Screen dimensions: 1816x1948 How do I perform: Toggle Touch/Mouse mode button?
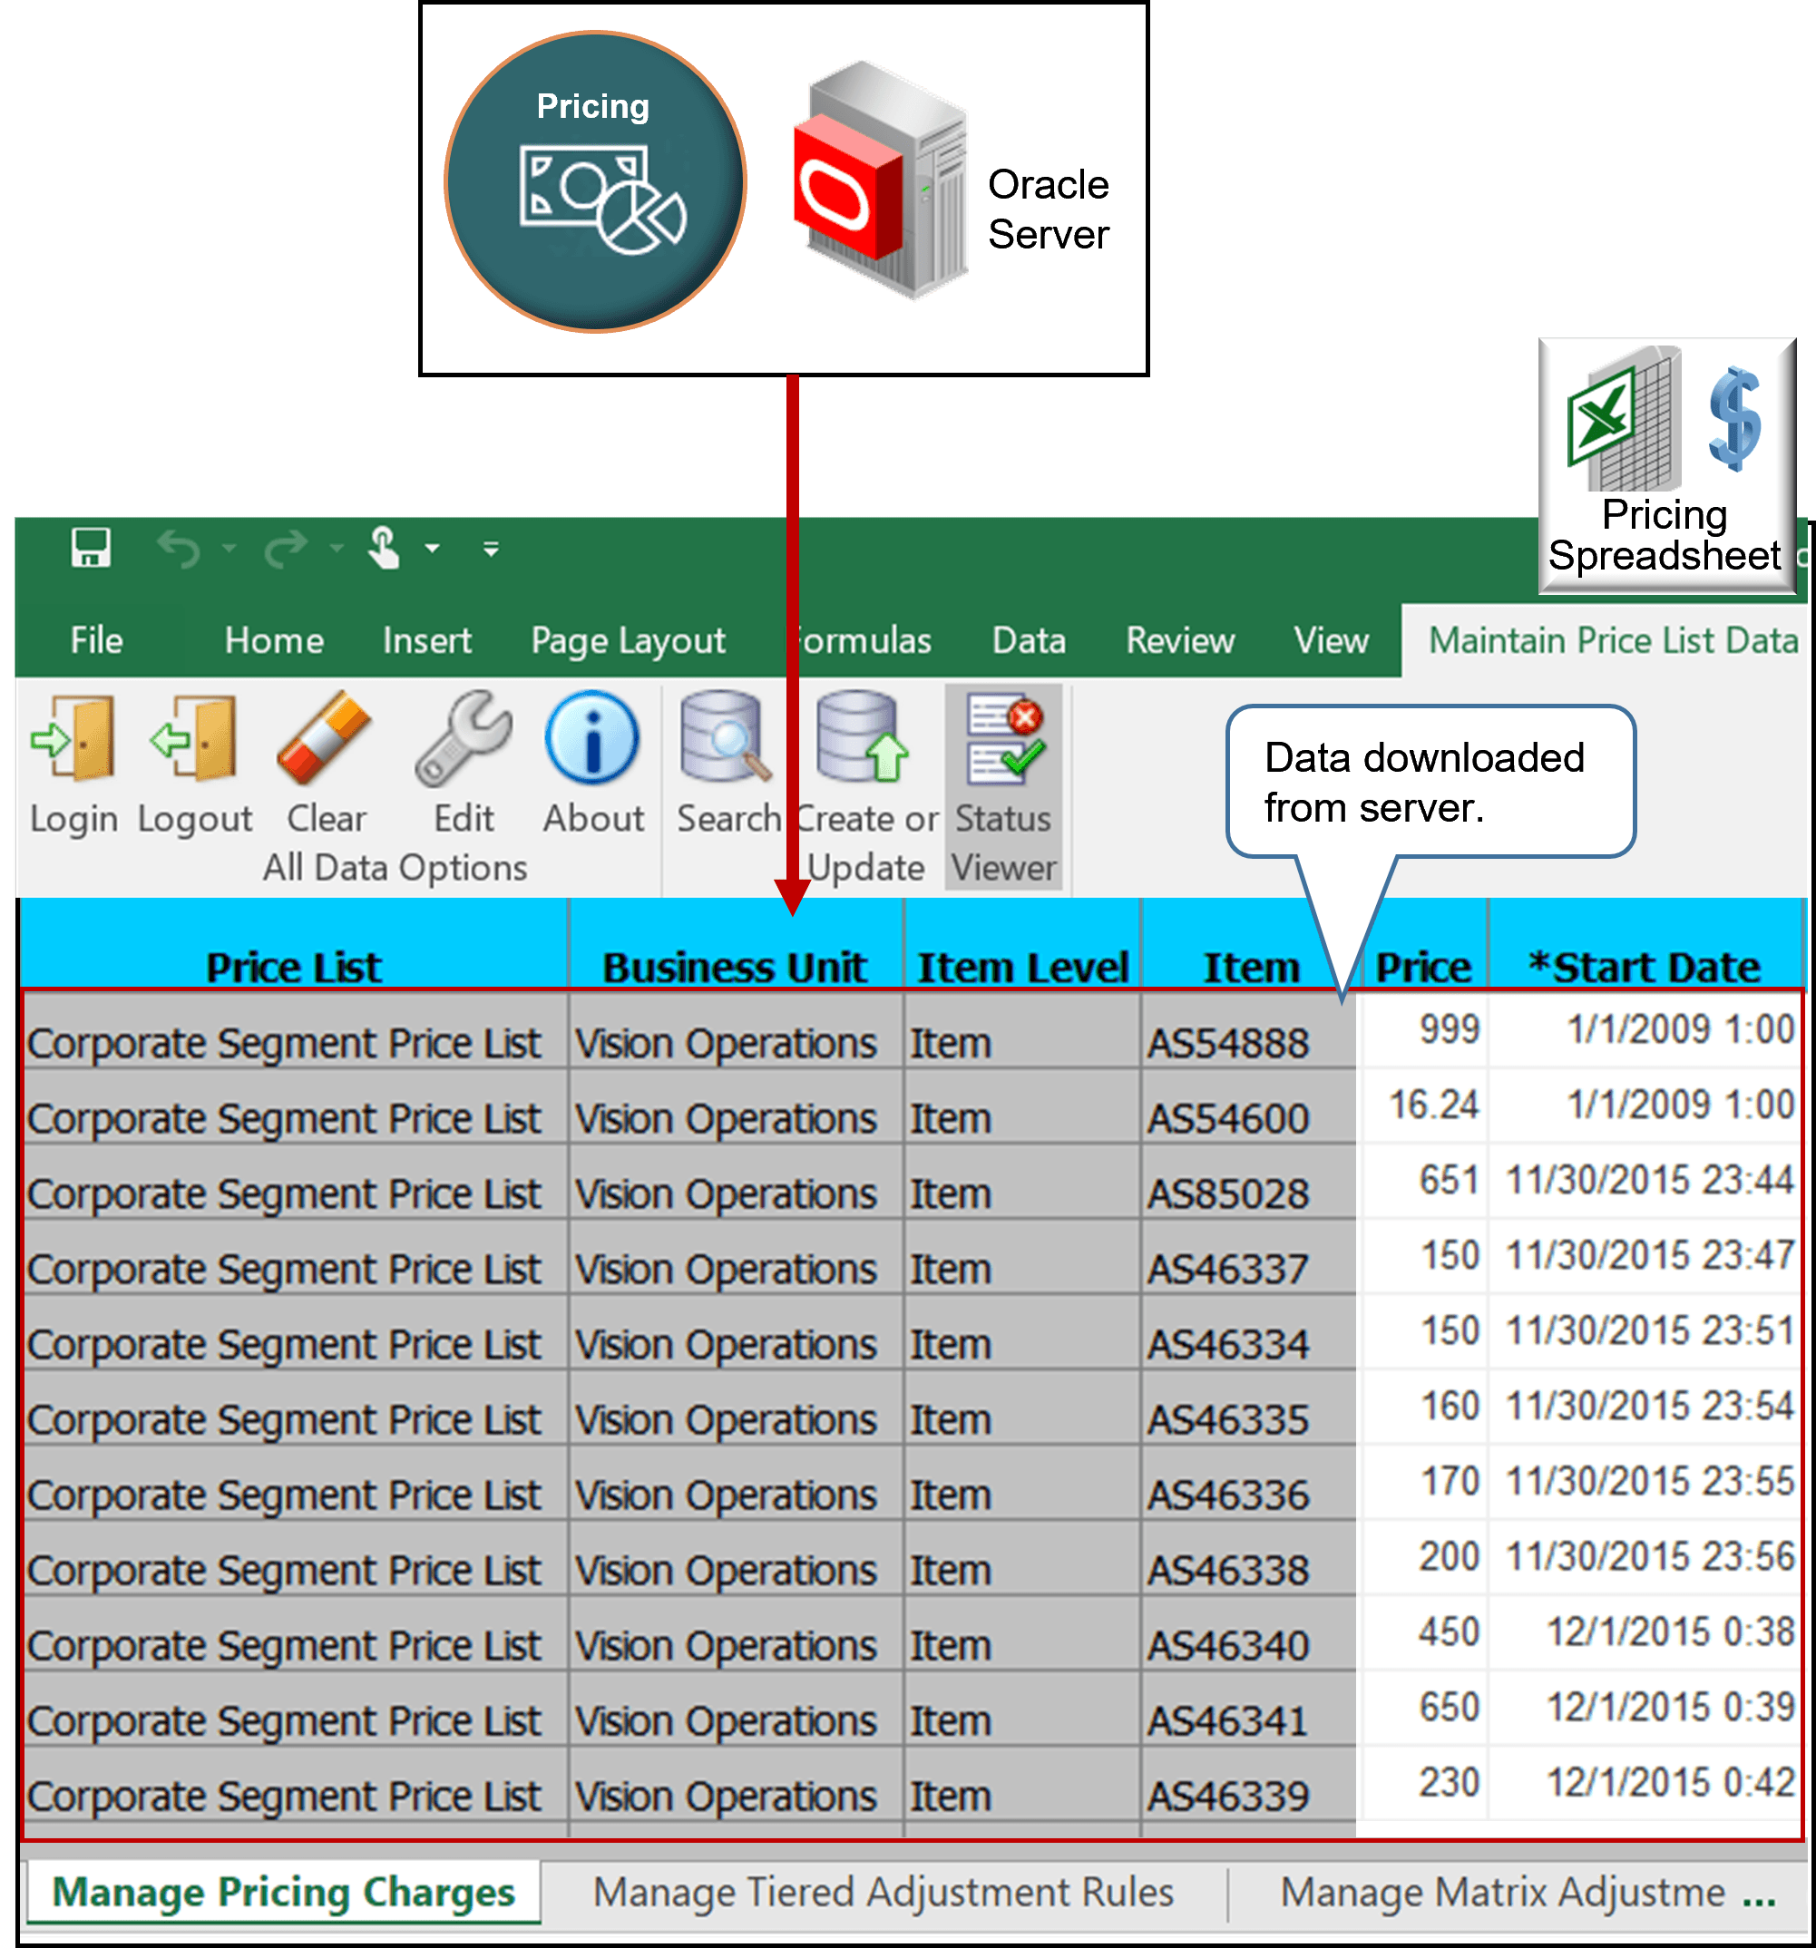tap(385, 549)
